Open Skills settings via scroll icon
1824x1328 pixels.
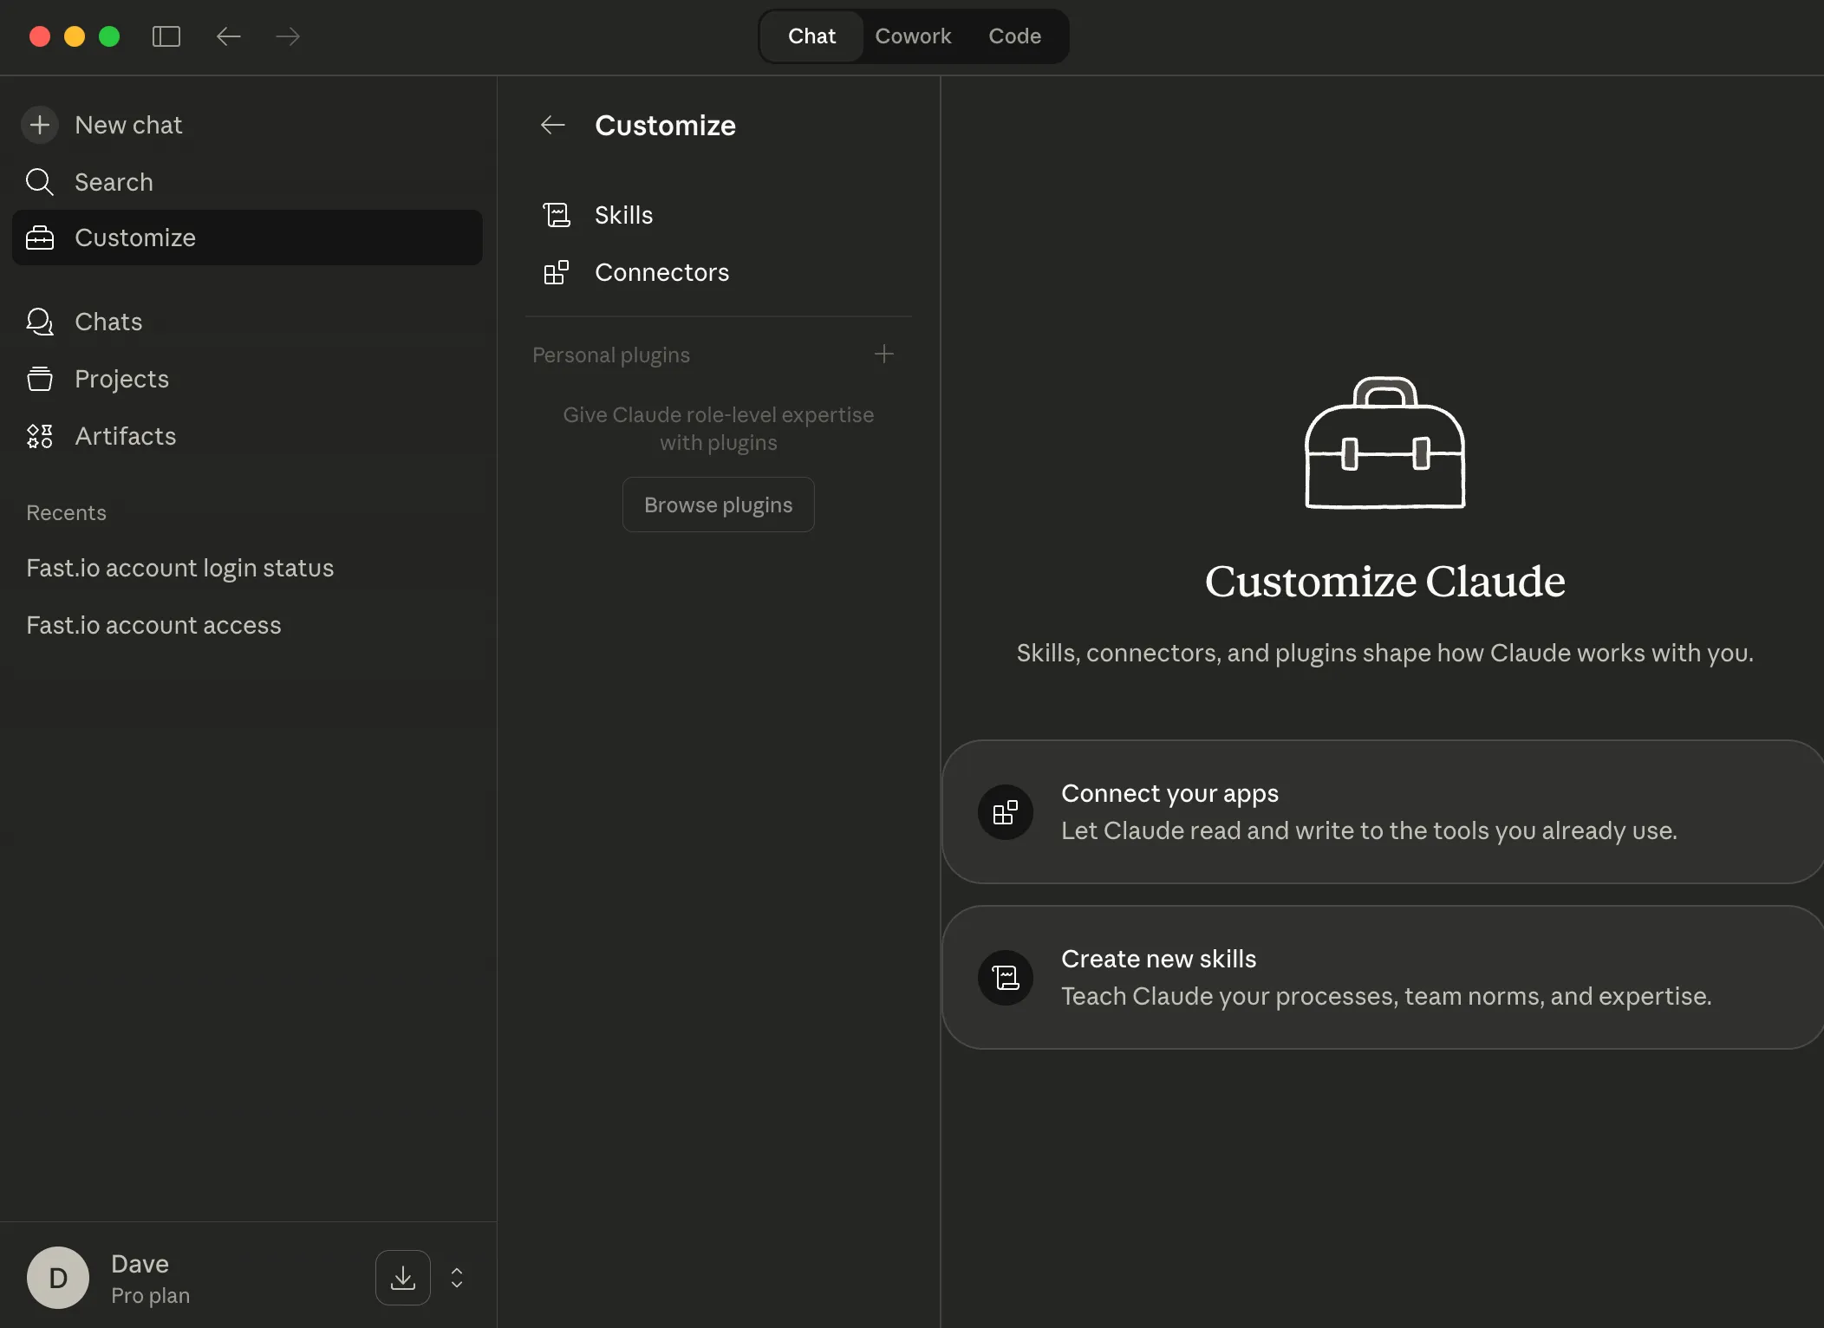click(x=557, y=214)
